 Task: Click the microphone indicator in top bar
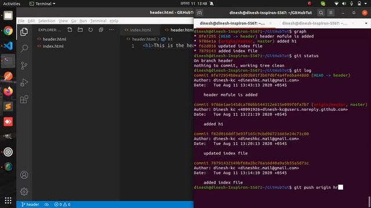[352, 3]
